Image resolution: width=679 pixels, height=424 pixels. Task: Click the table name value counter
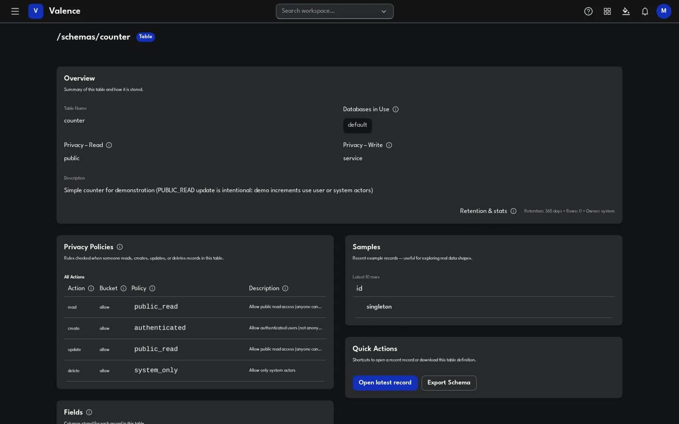(74, 121)
